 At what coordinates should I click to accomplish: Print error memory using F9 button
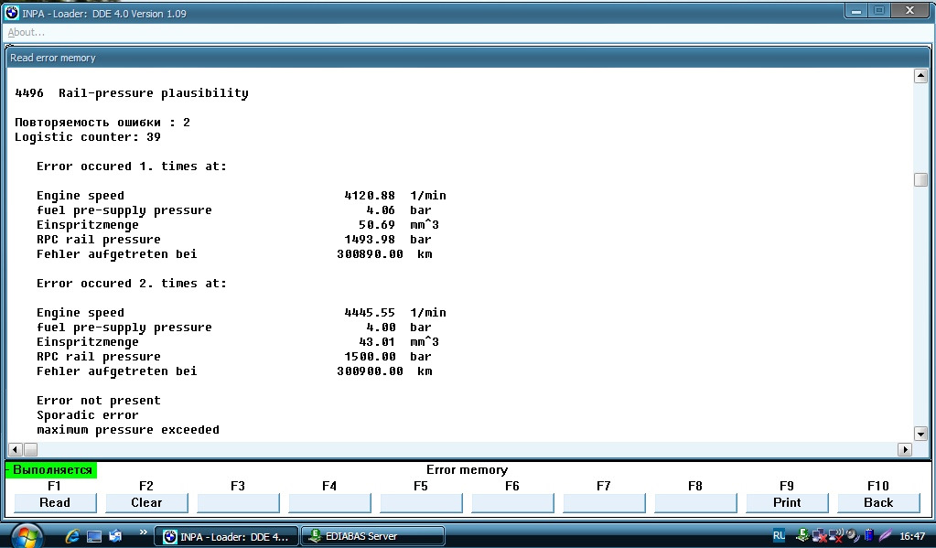(x=787, y=502)
